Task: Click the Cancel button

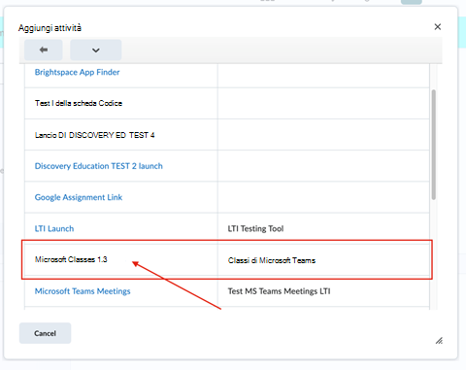Action: click(45, 333)
